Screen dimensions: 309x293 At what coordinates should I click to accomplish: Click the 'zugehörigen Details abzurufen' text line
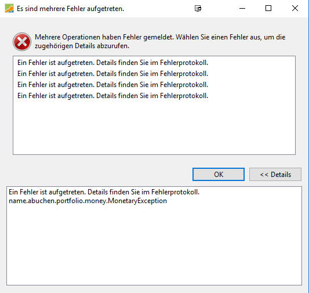(x=82, y=46)
